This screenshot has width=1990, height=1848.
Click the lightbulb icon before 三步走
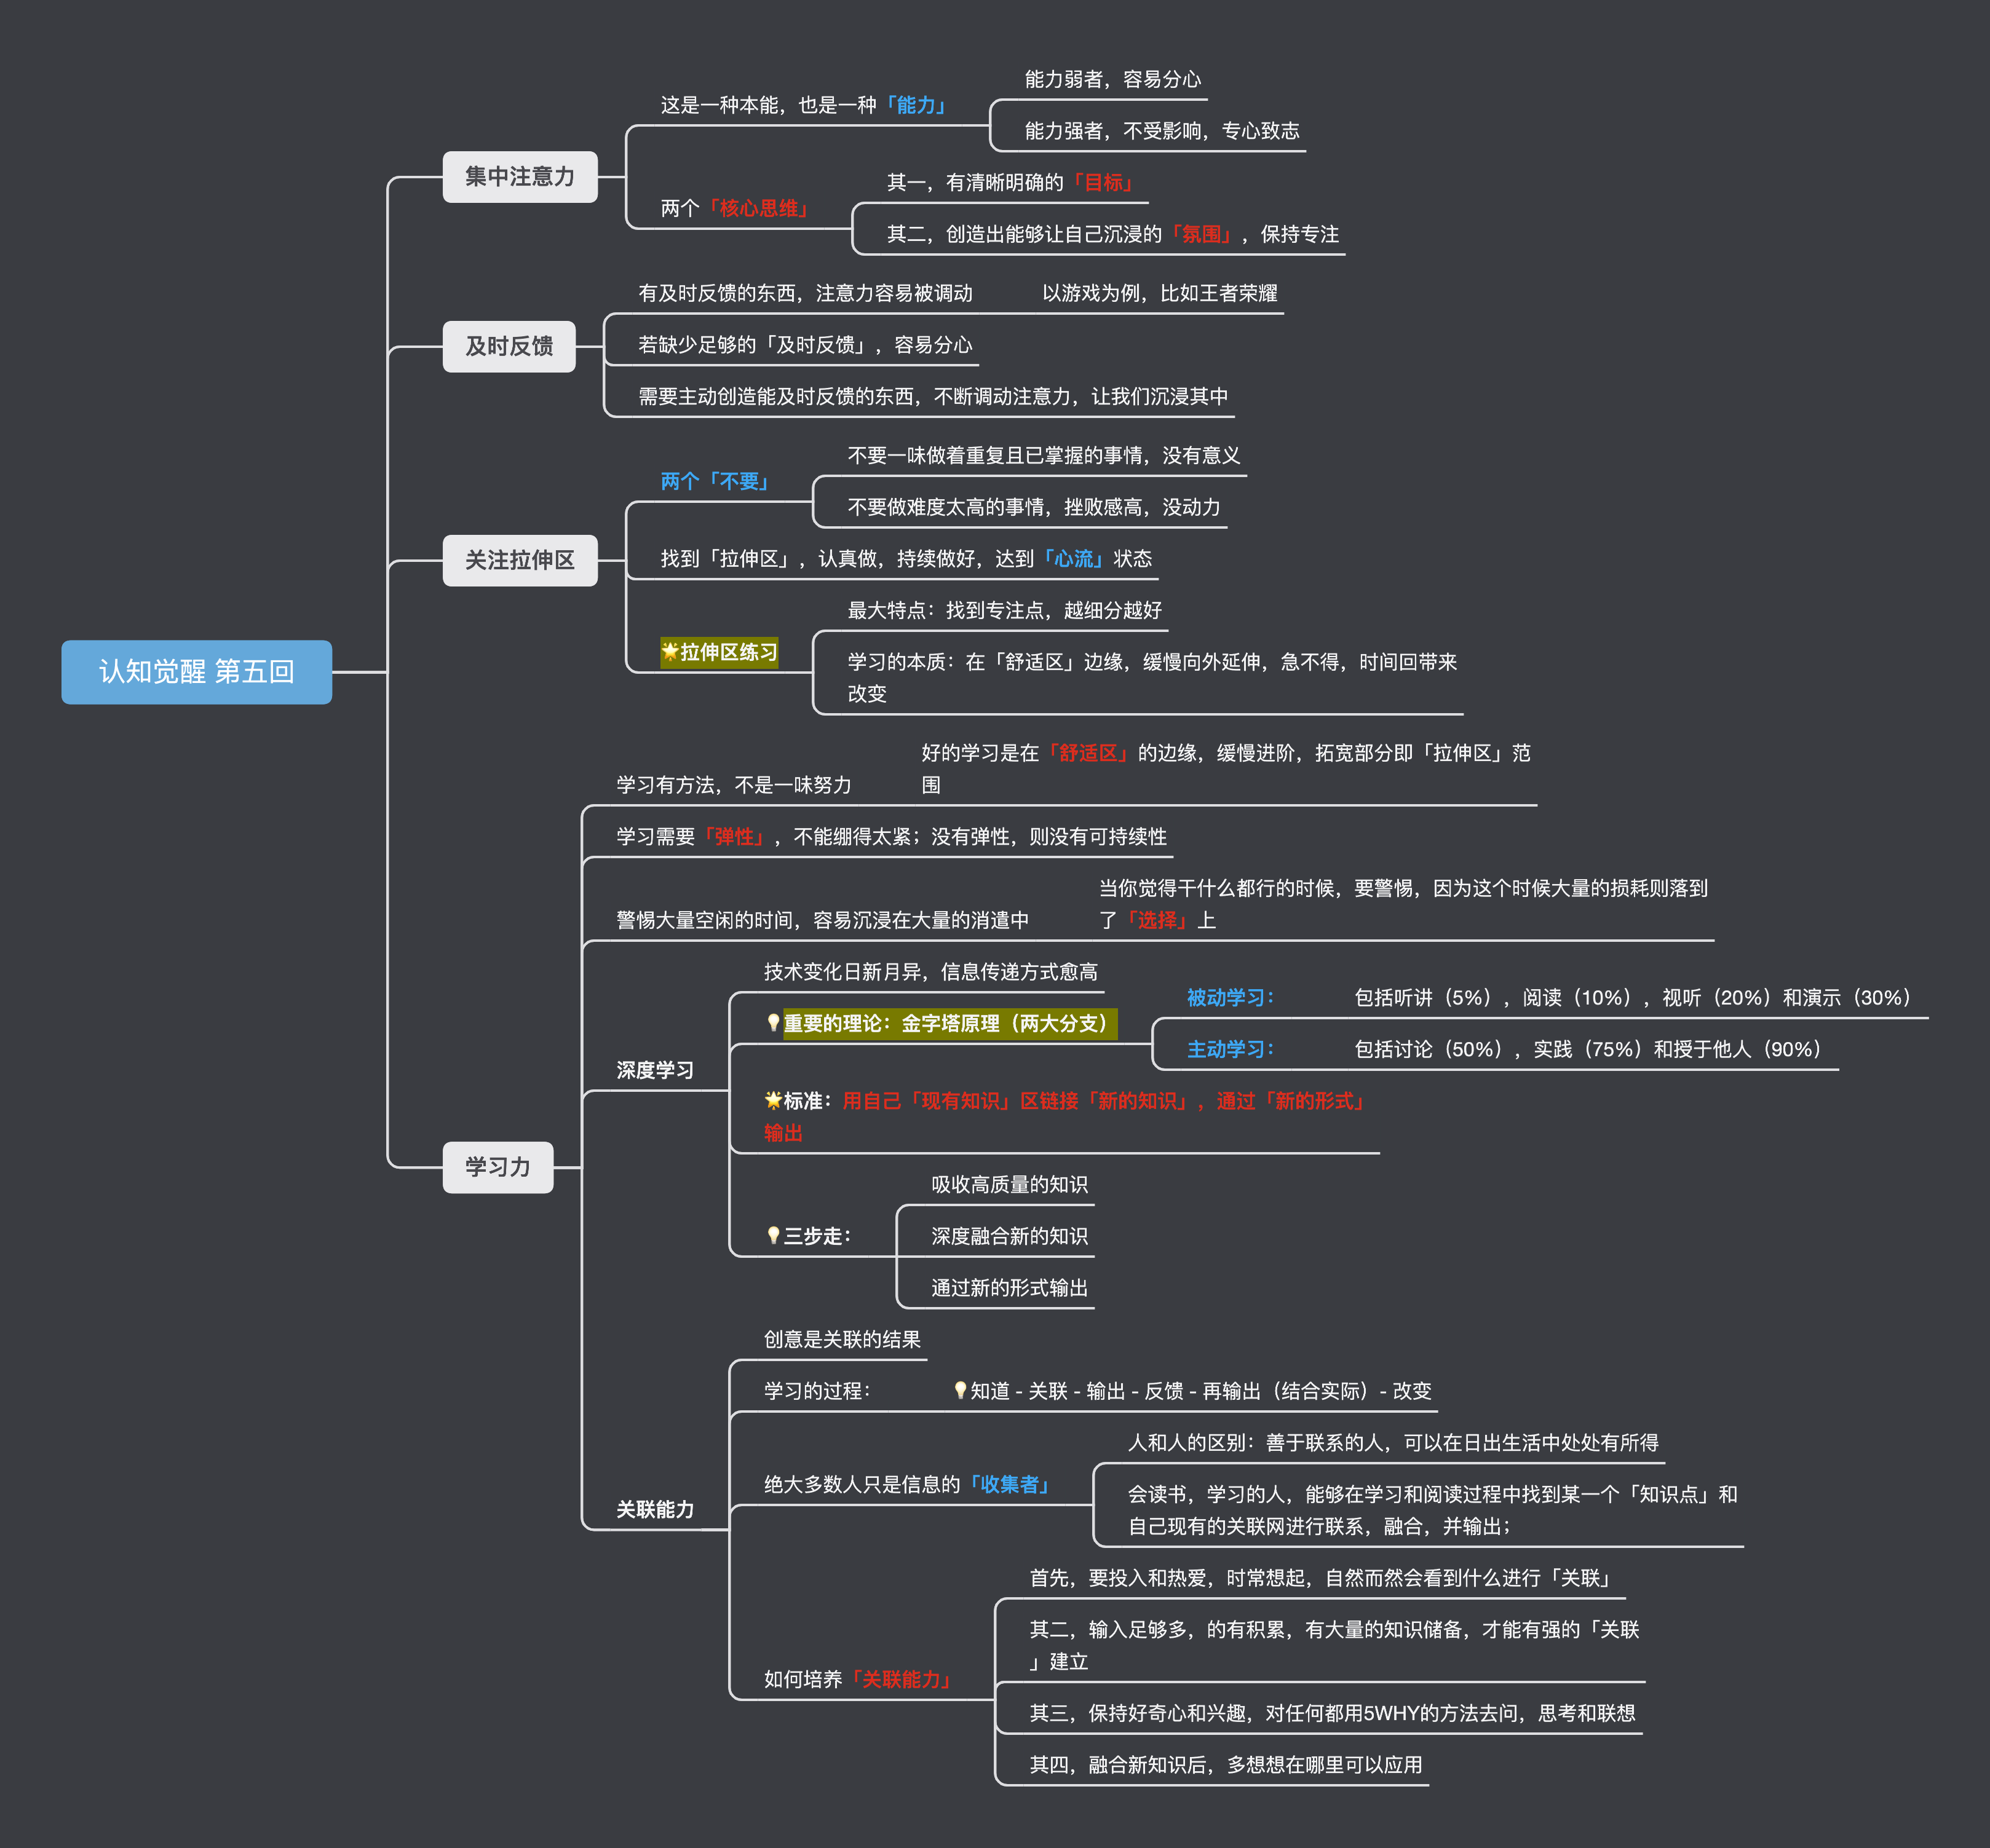pyautogui.click(x=772, y=1236)
